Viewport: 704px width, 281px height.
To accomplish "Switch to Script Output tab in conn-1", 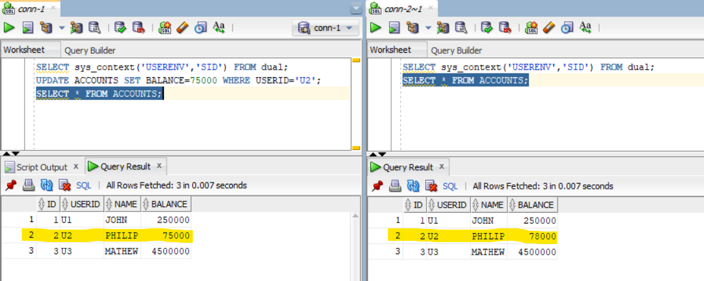I will click(x=41, y=167).
